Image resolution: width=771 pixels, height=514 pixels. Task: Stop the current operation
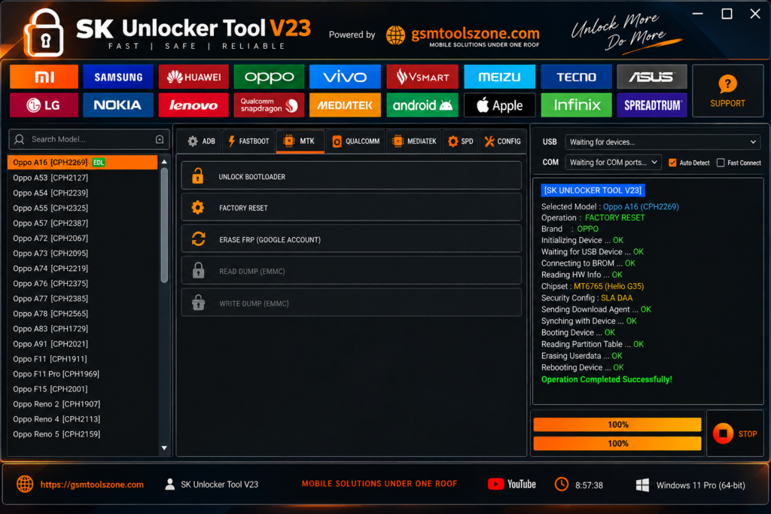pyautogui.click(x=735, y=434)
